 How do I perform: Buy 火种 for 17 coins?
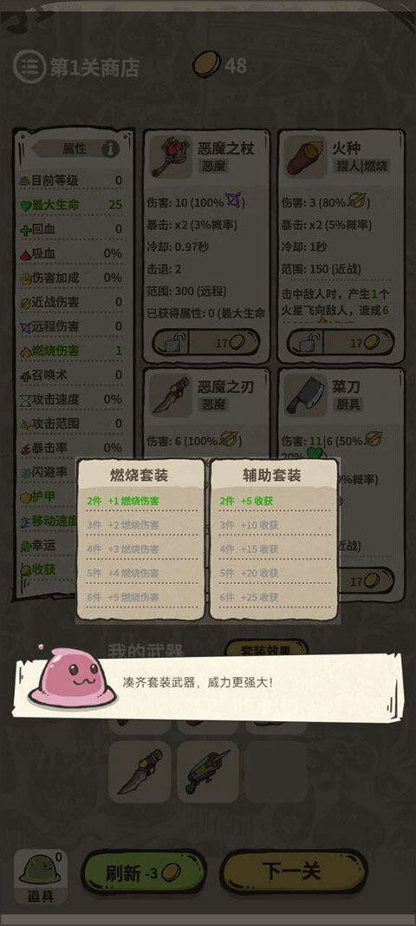359,343
